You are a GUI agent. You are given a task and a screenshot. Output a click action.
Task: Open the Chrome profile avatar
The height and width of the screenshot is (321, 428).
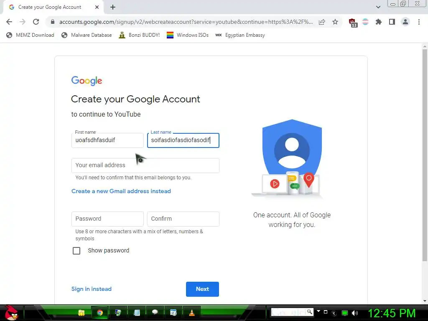[x=405, y=22]
